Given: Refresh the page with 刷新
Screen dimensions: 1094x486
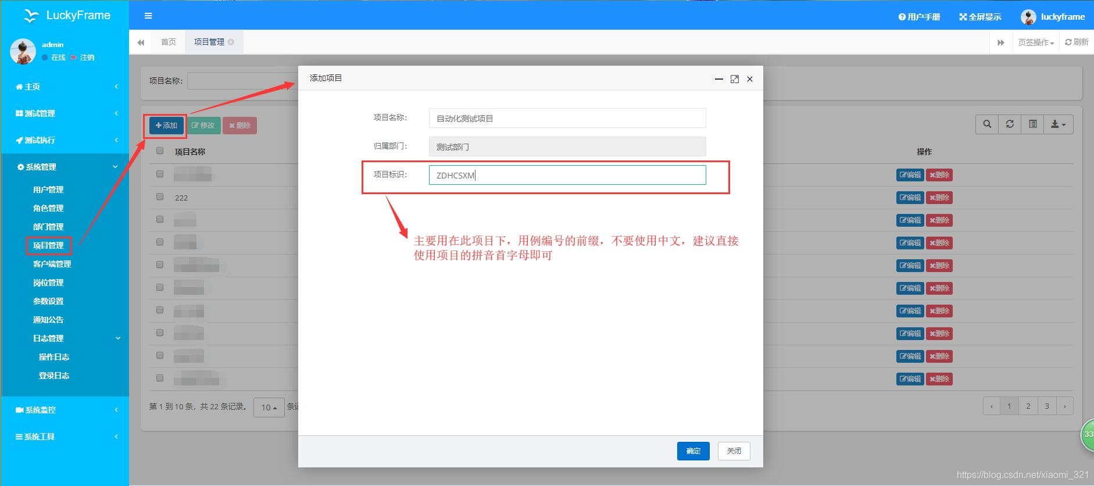Looking at the screenshot, I should click(1077, 42).
